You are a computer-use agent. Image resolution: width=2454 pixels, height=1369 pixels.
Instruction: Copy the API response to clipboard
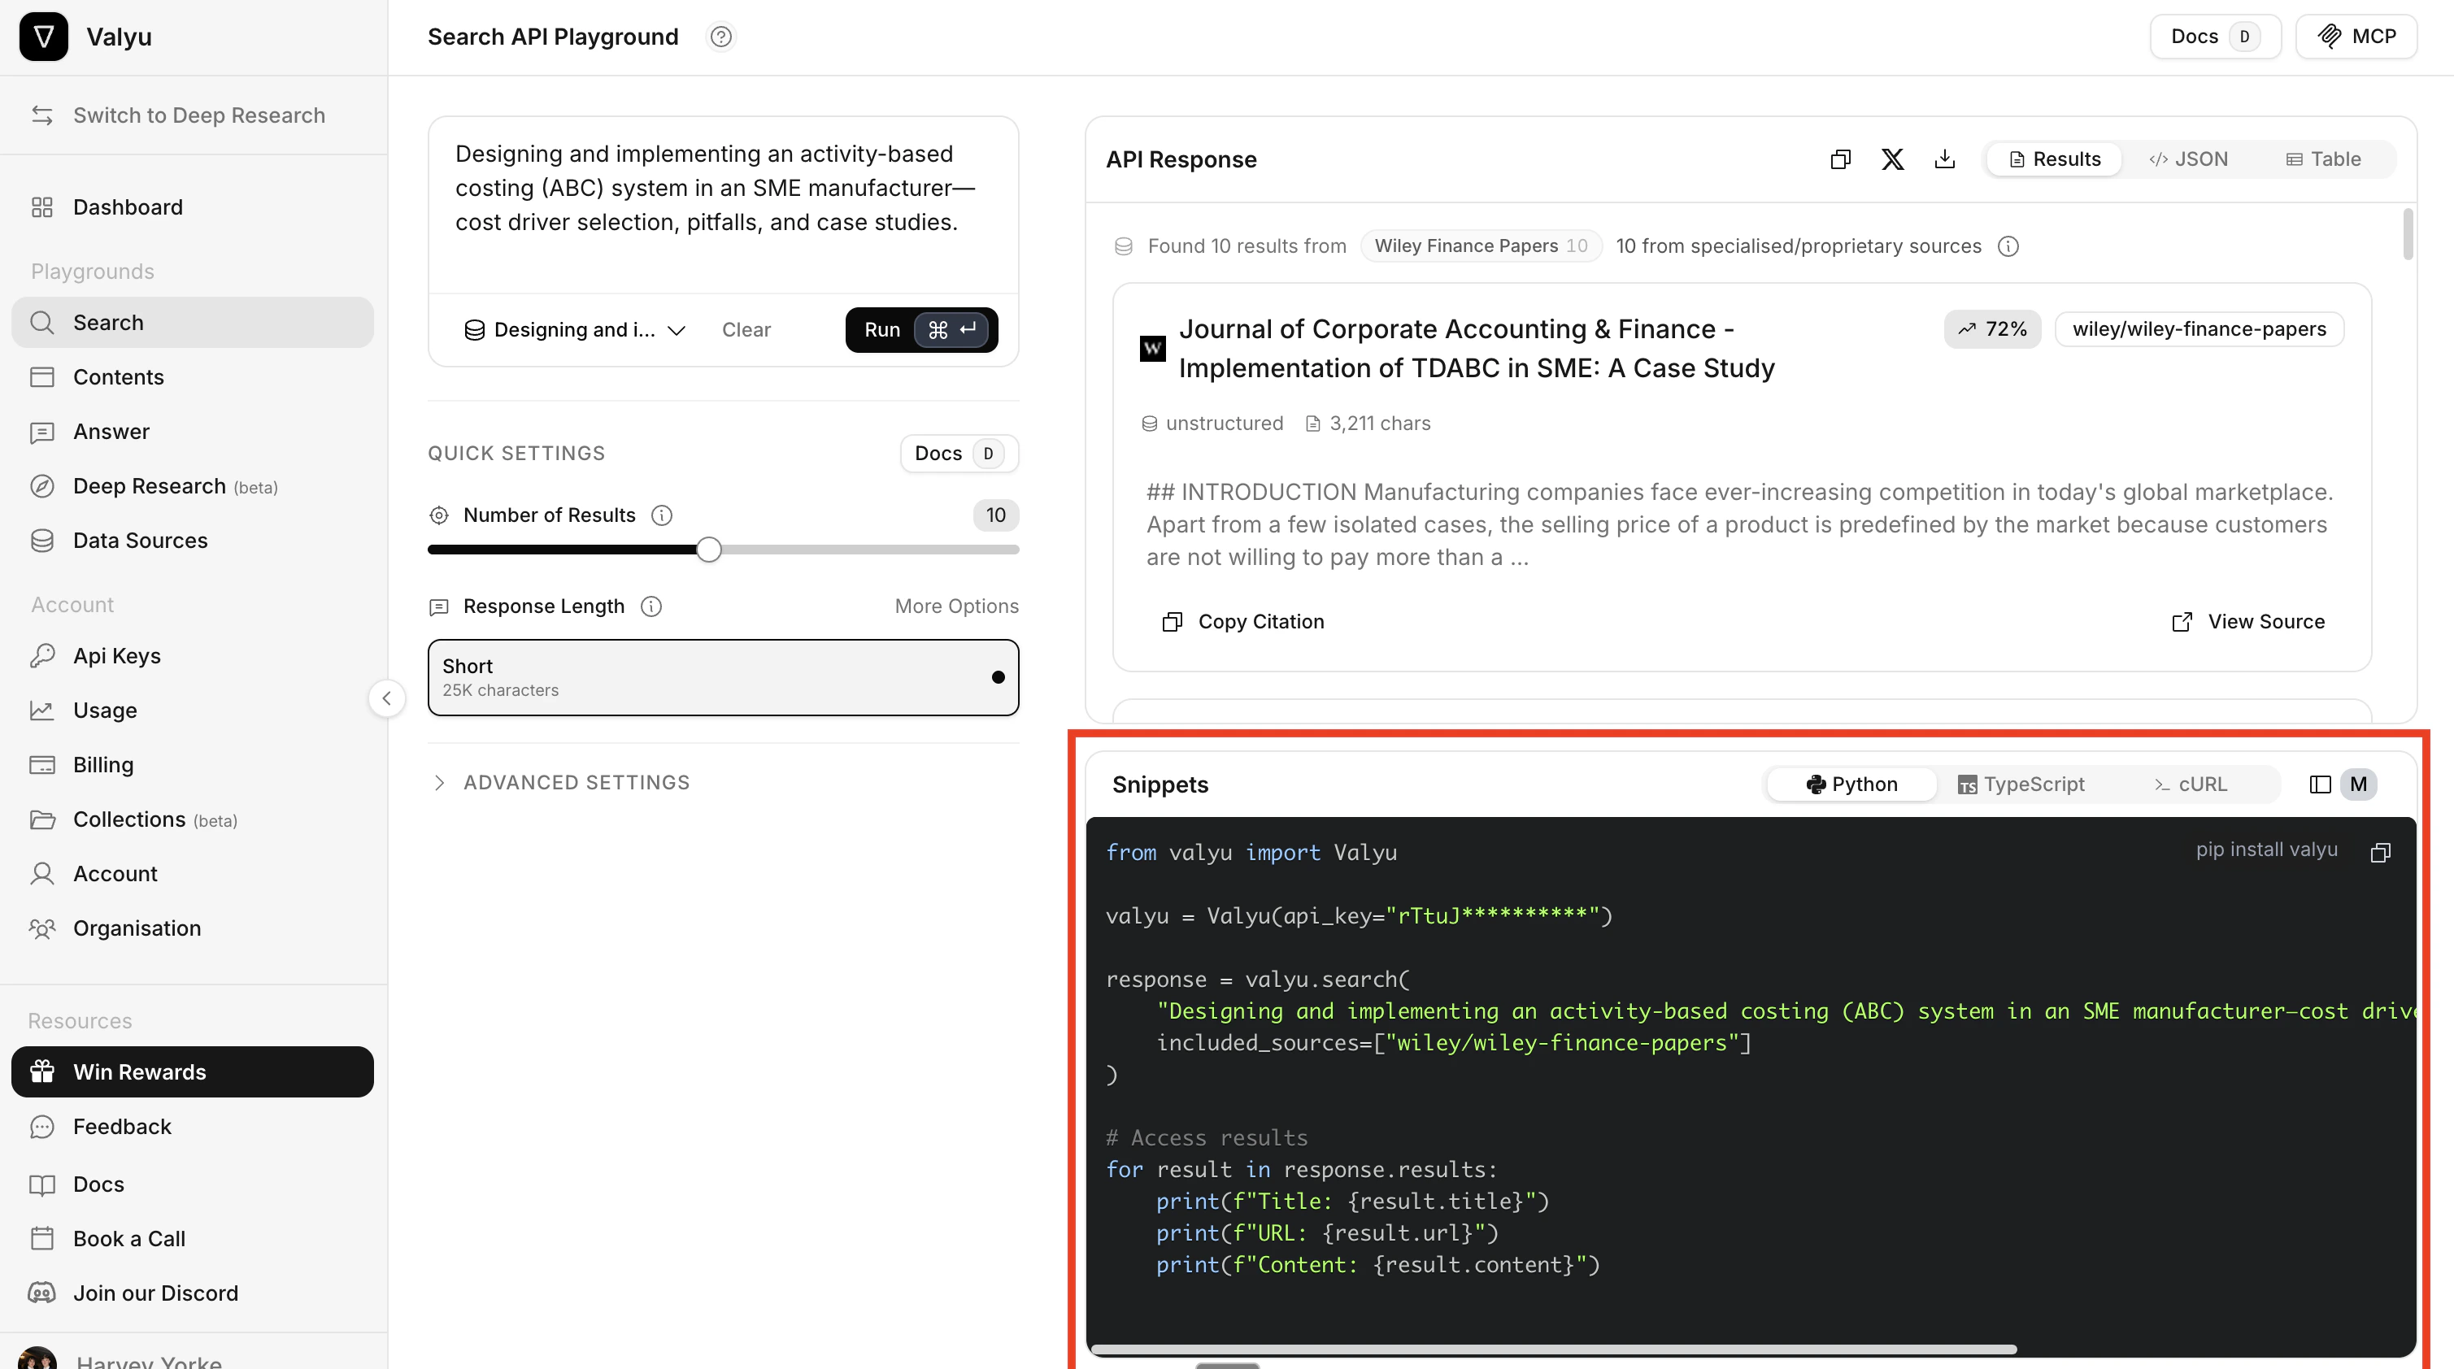pyautogui.click(x=1839, y=159)
